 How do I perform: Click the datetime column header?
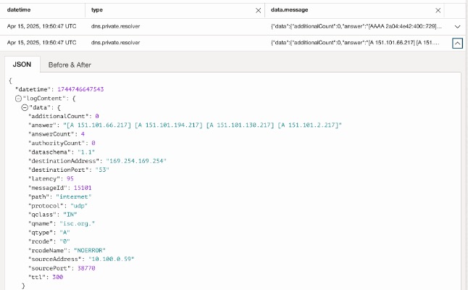pos(19,10)
